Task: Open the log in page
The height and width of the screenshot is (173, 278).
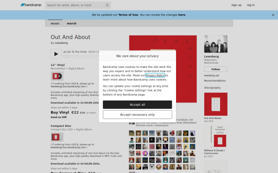Action: click(251, 5)
